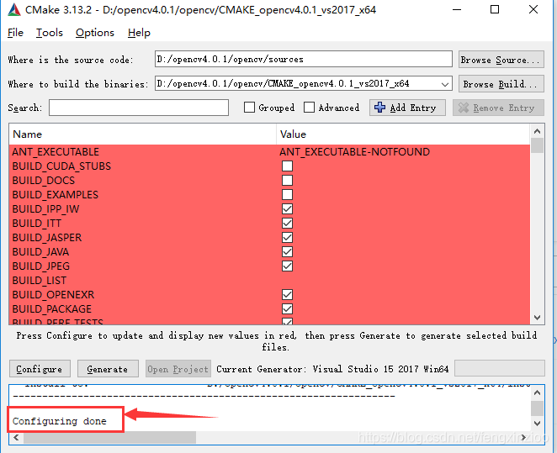Image resolution: width=557 pixels, height=453 pixels.
Task: Click the Configure button
Action: 40,369
